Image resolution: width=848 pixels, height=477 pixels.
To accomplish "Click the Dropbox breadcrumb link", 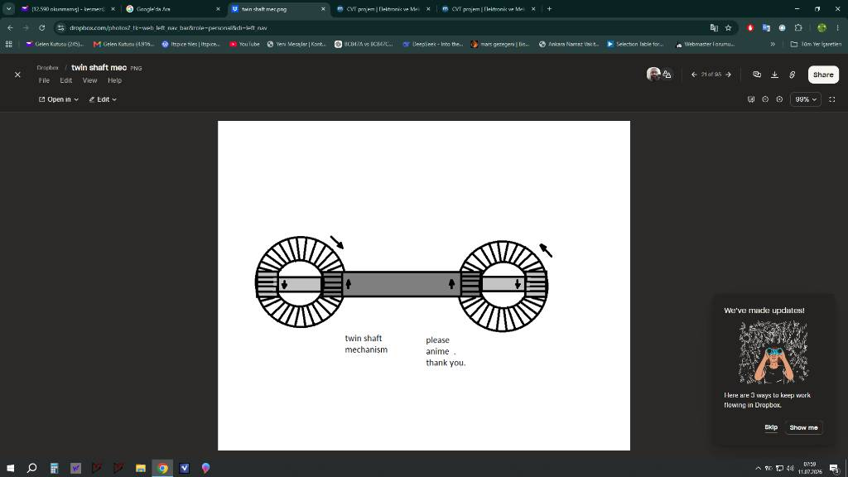I will 47,68.
